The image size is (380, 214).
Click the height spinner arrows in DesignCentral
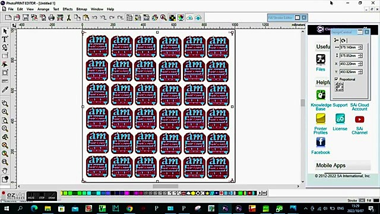(360, 55)
